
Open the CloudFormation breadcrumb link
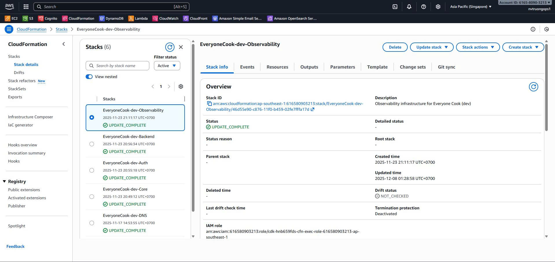point(32,29)
